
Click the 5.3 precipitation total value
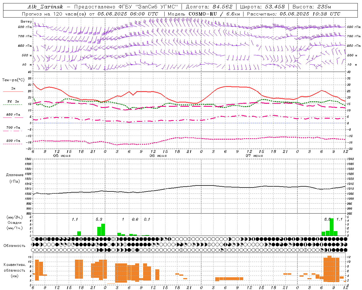pos(99,219)
